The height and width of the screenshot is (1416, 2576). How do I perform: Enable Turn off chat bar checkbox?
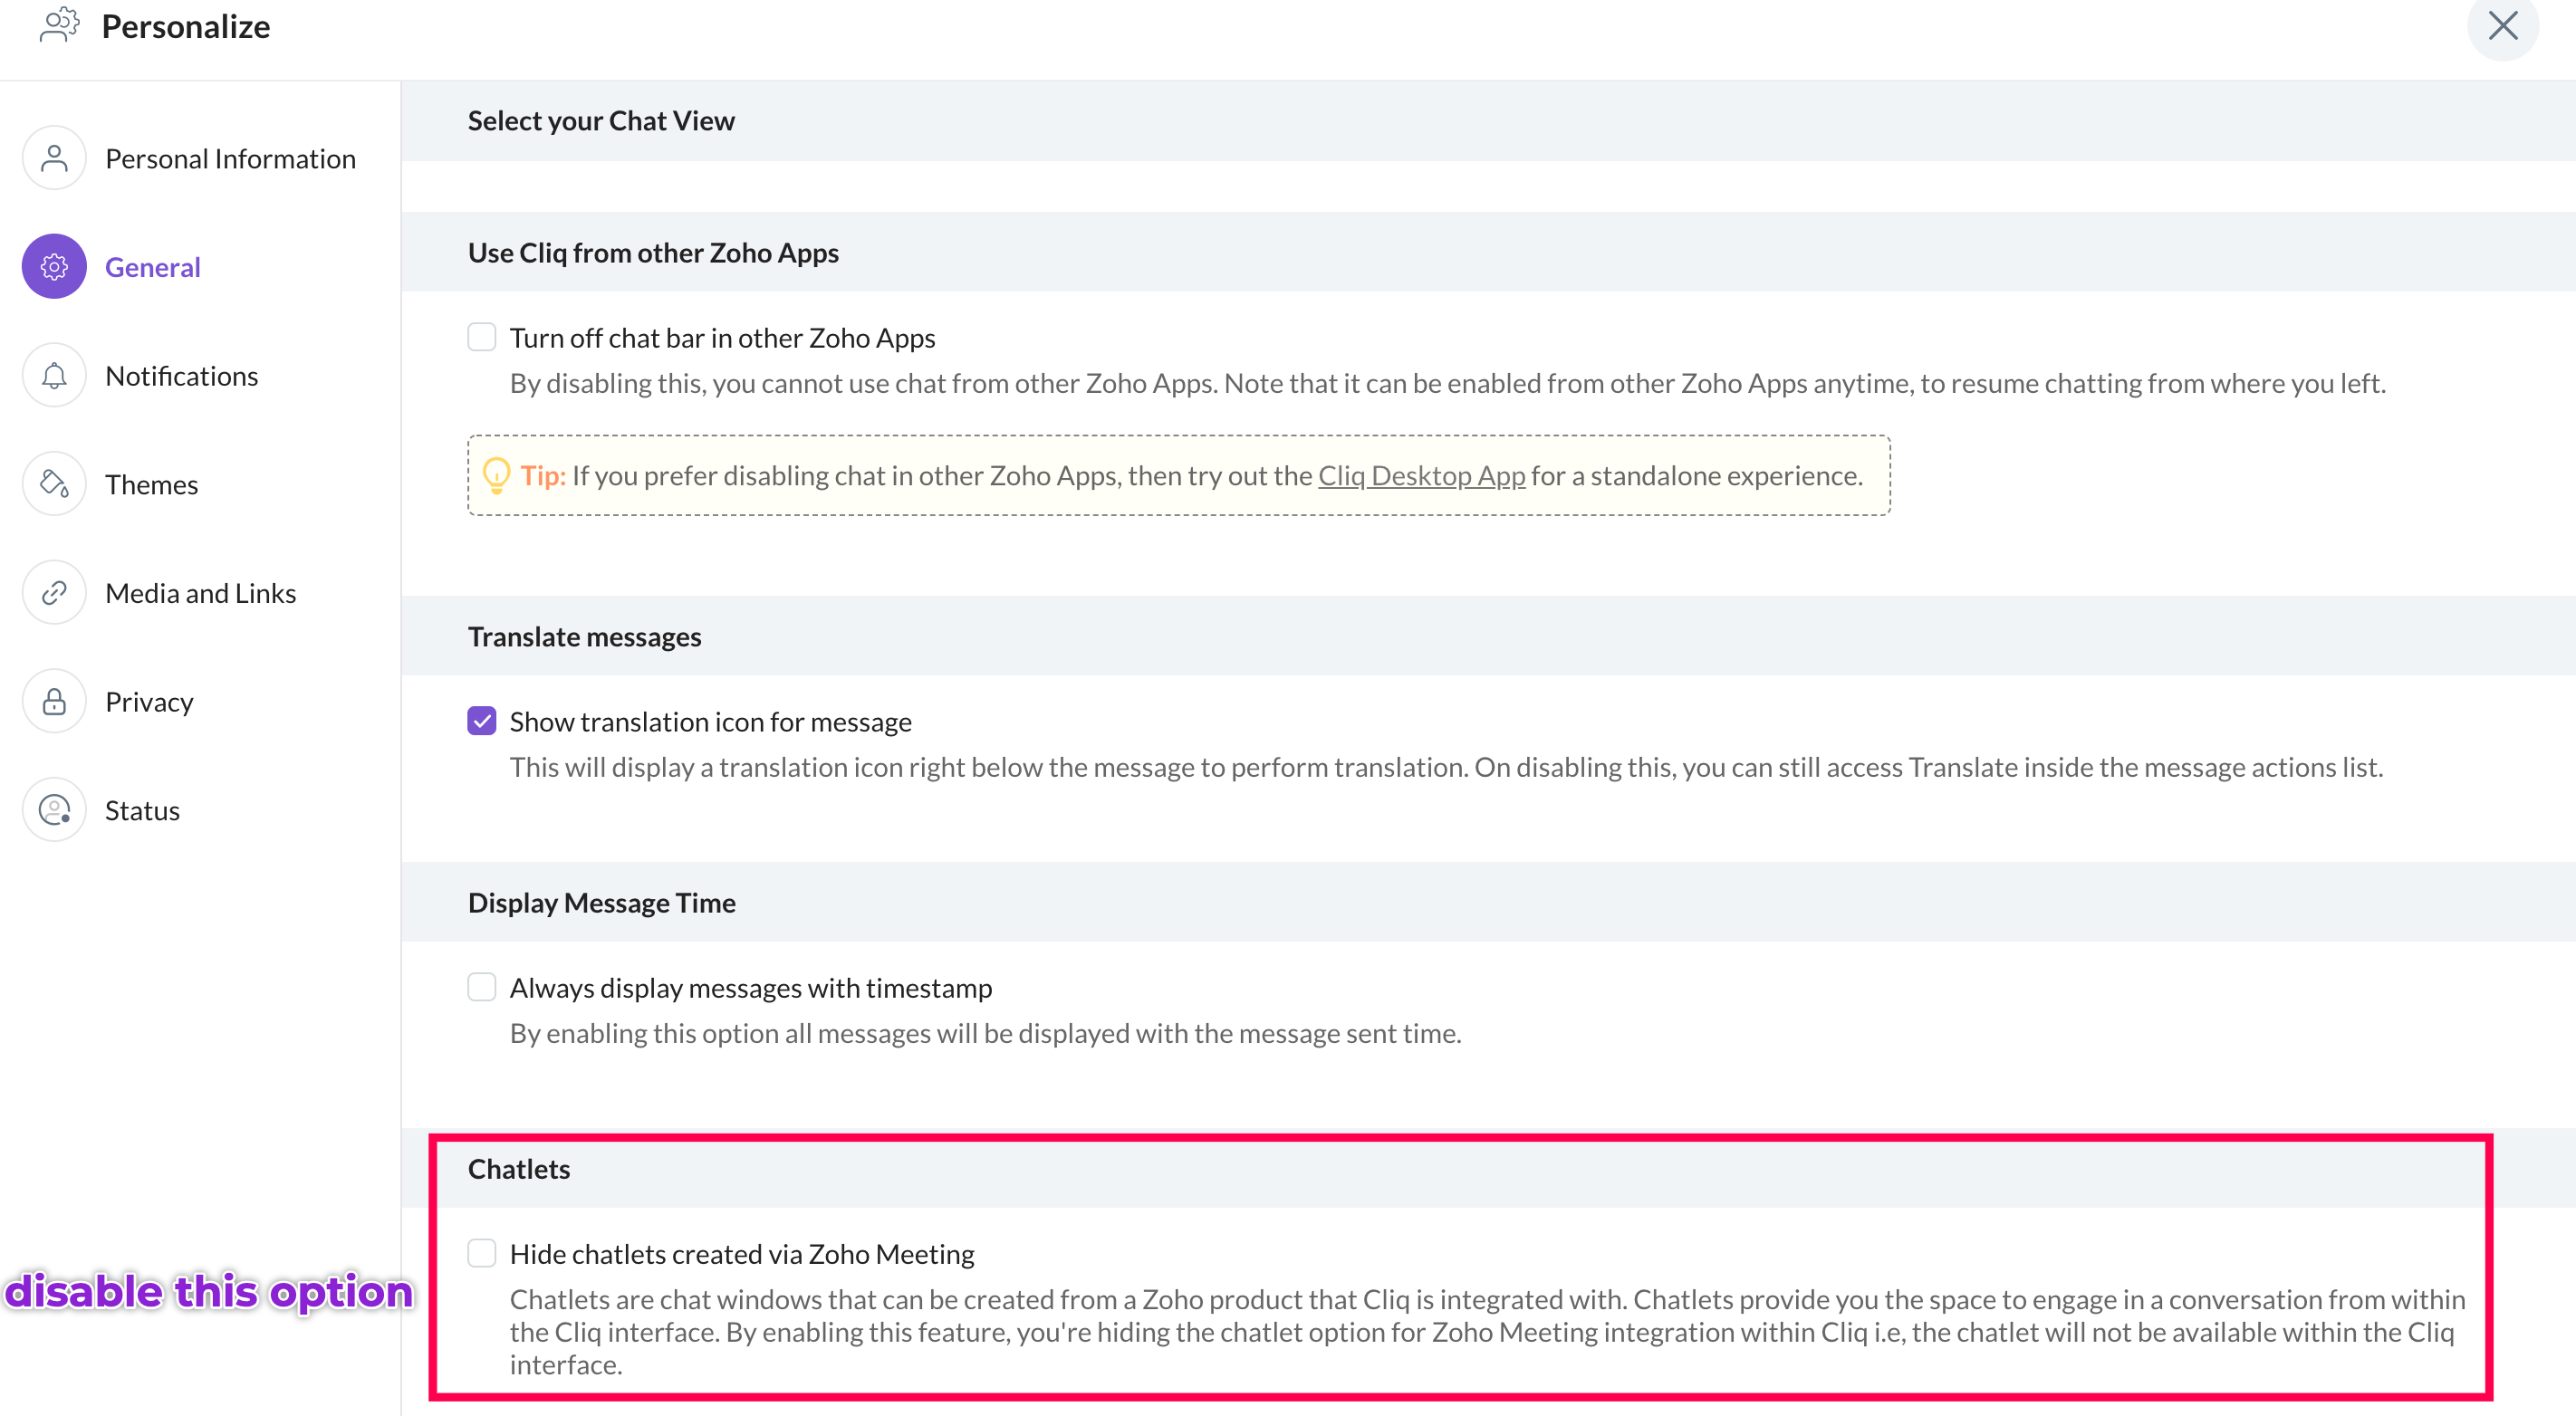pos(482,337)
